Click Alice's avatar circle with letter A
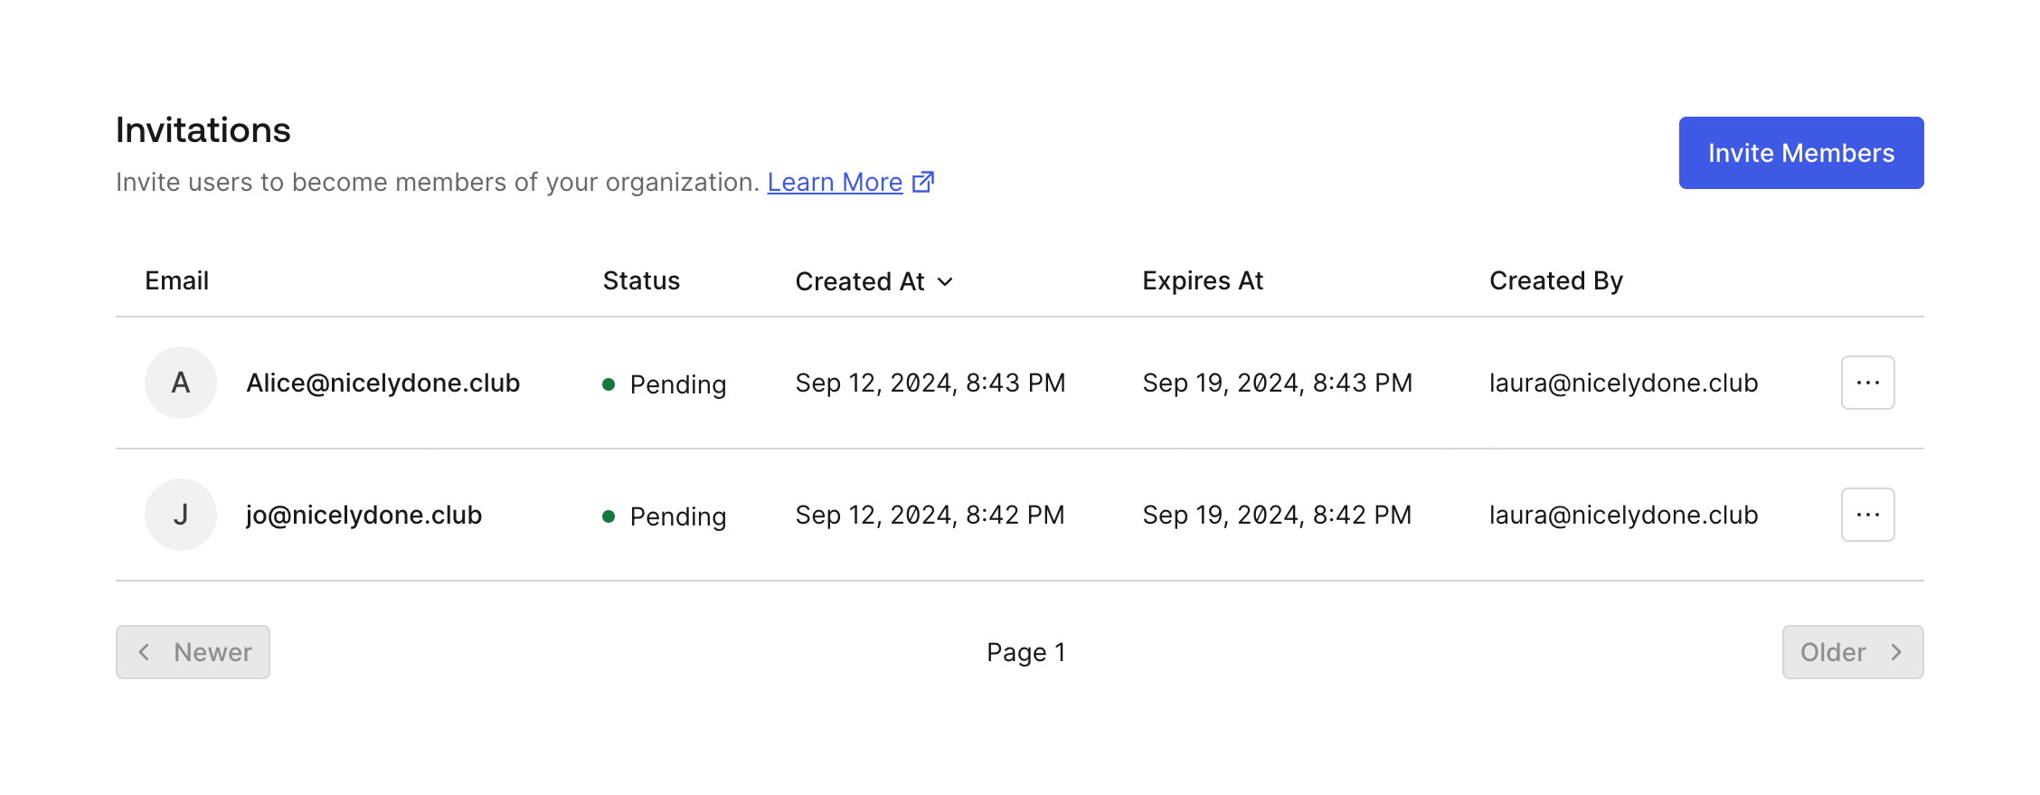This screenshot has height=795, width=2040. click(x=181, y=383)
